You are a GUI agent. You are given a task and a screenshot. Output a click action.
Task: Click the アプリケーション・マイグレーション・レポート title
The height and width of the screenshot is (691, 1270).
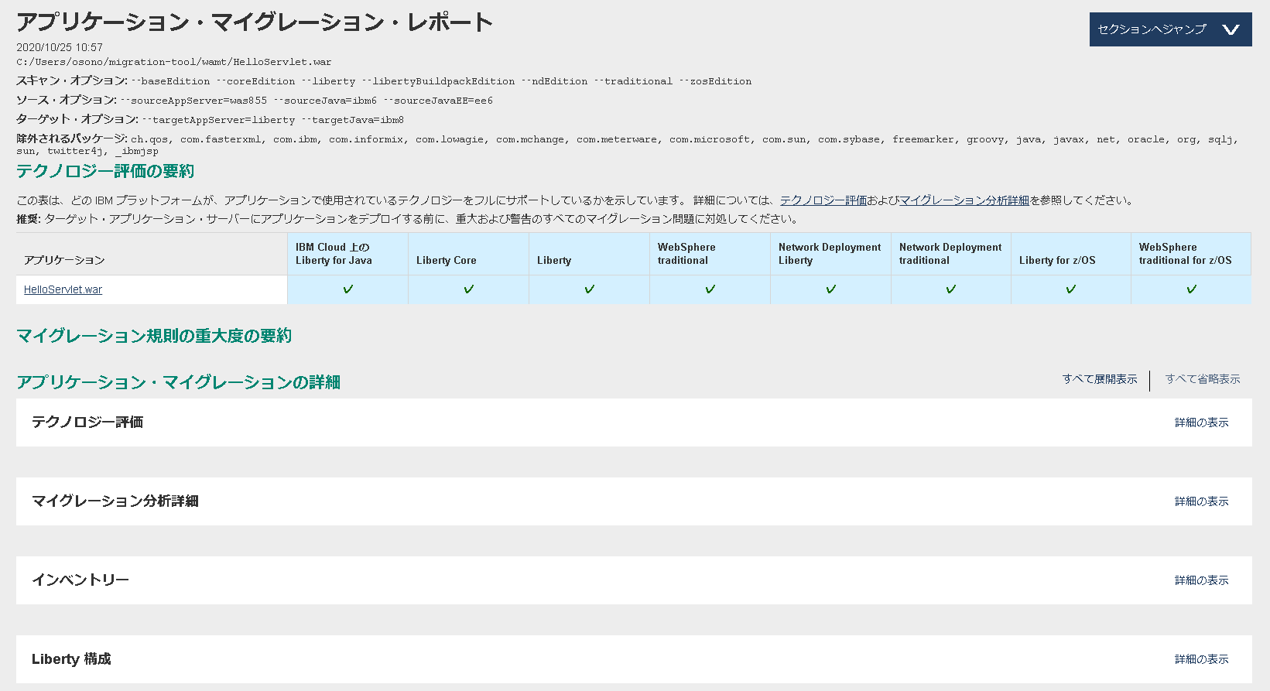[255, 22]
